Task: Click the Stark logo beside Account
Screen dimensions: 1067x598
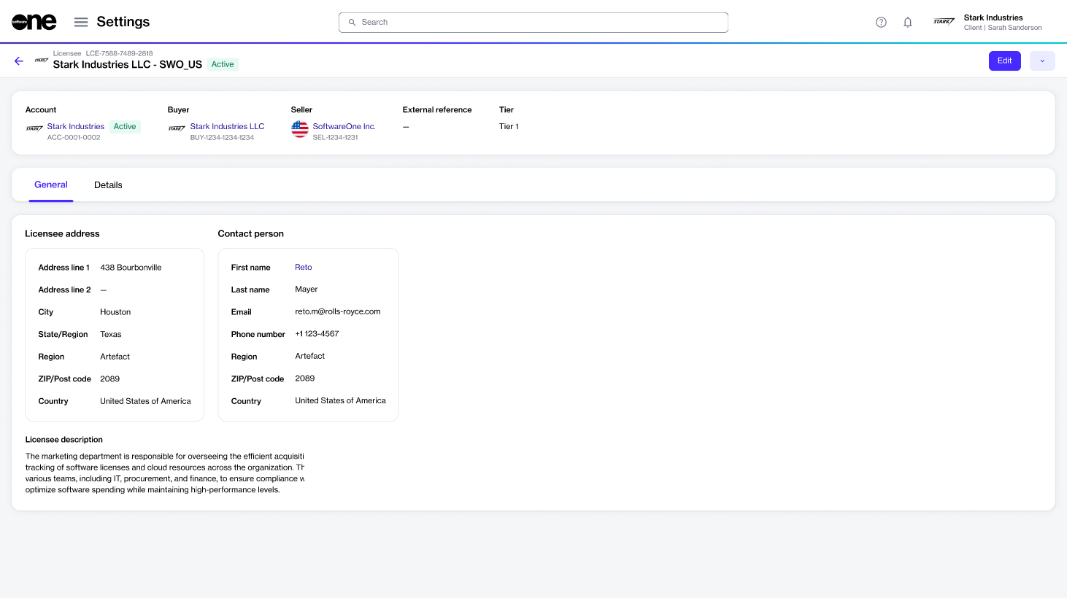Action: [x=34, y=128]
